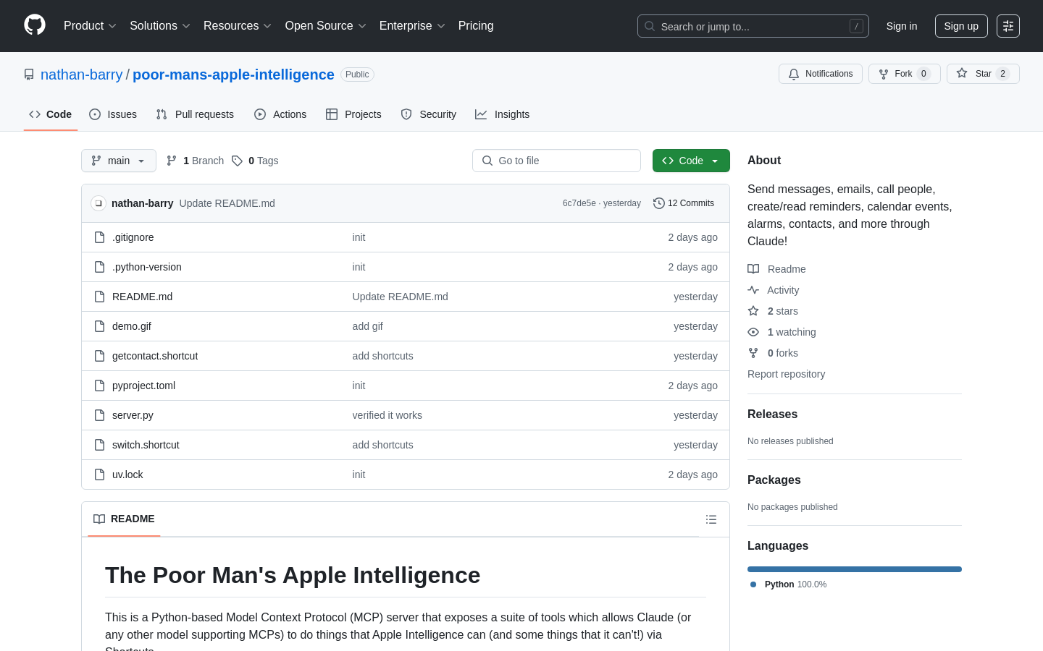Click the nathan-barry avatar in commit row

click(x=99, y=203)
